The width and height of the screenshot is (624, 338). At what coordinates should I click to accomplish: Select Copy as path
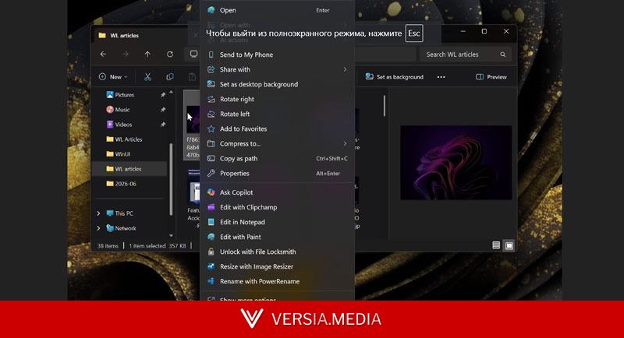(x=277, y=158)
